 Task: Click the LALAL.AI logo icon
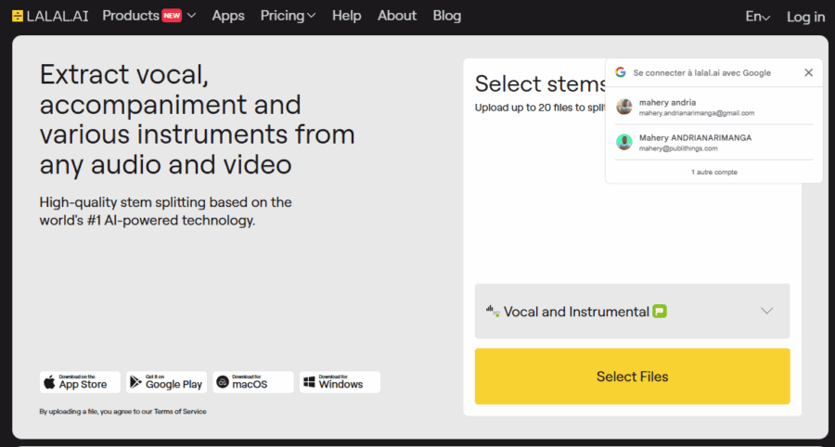[x=18, y=16]
